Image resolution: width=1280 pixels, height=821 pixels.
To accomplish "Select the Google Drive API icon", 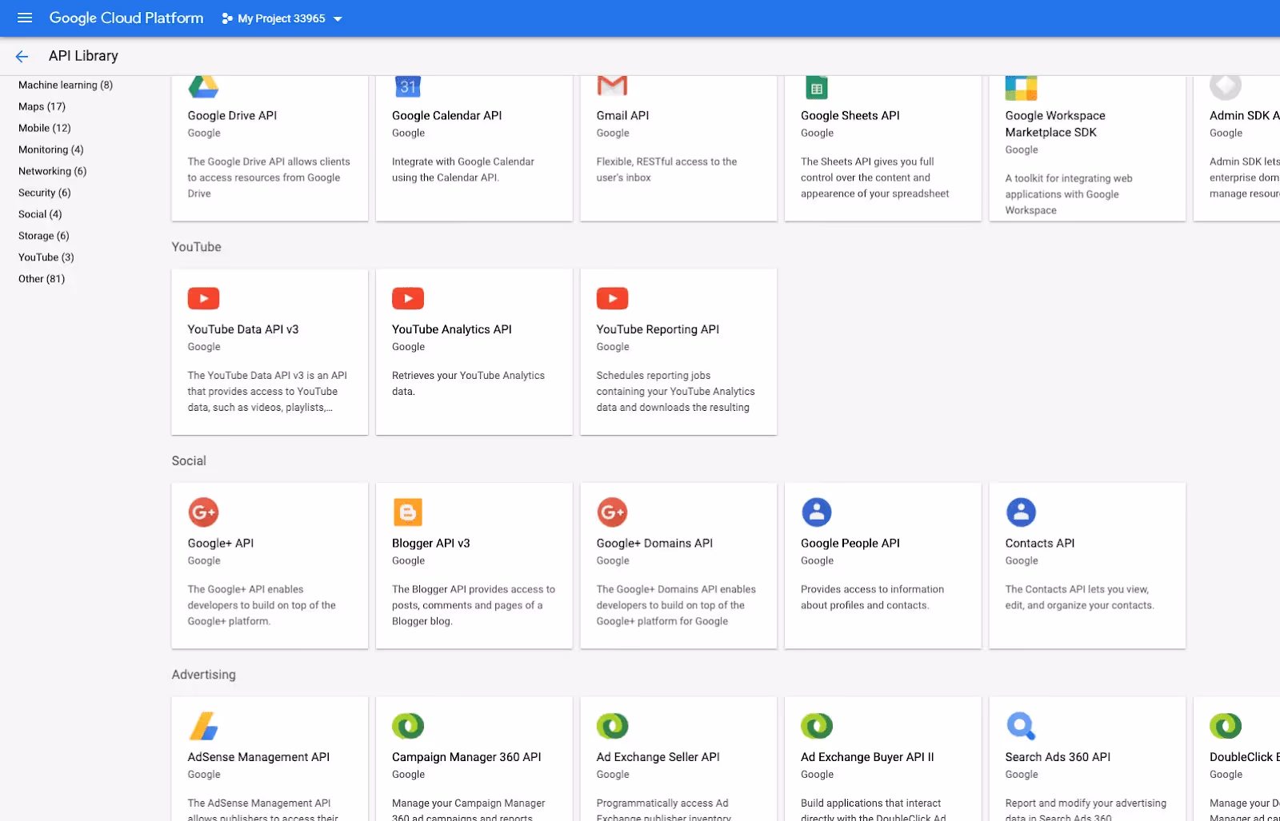I will point(204,86).
